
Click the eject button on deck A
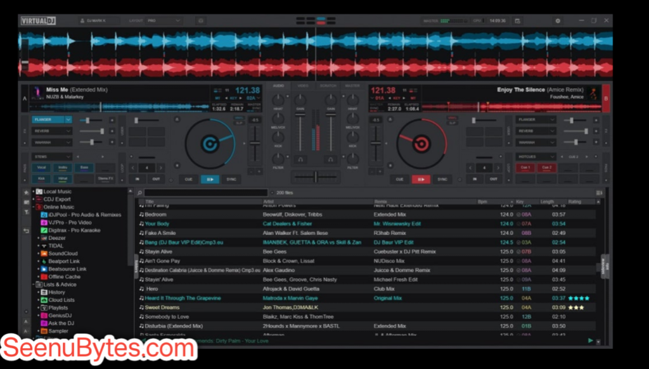[177, 120]
